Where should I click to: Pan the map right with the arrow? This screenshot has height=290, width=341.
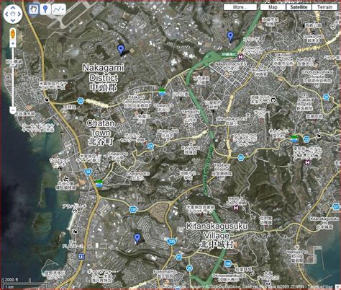click(x=19, y=14)
